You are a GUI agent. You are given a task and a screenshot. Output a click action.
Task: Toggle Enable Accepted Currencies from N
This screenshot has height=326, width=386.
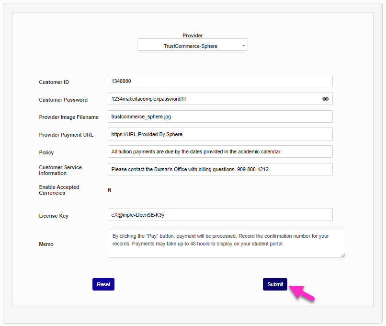pos(109,190)
